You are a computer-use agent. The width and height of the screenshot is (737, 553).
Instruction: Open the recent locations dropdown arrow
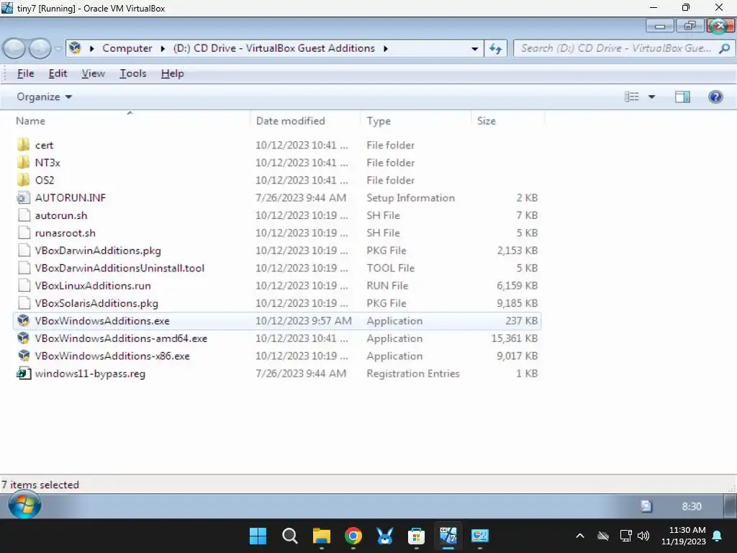tap(58, 48)
